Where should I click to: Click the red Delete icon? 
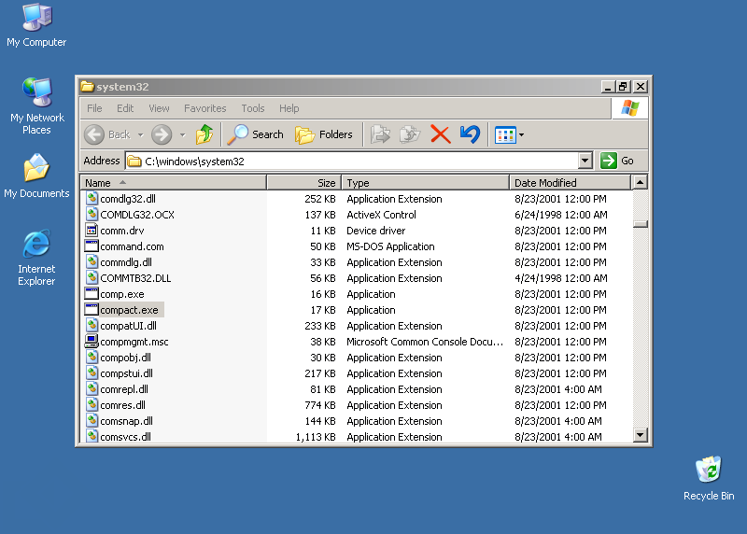[440, 134]
